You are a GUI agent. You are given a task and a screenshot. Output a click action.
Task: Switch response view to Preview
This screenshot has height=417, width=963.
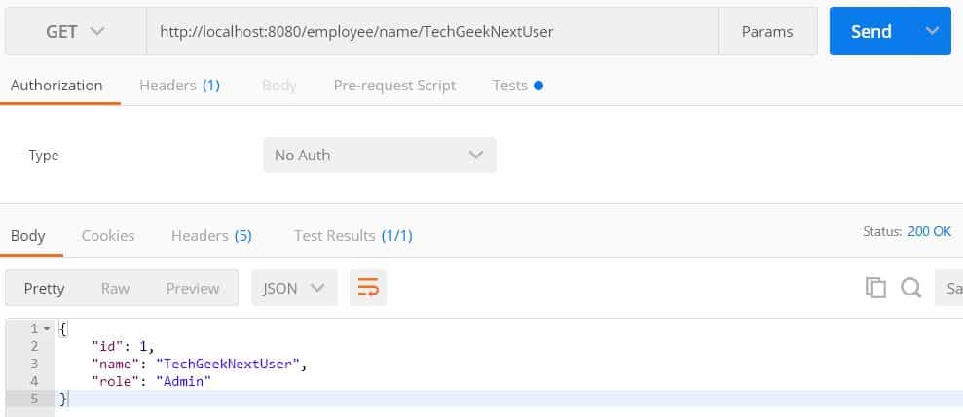coord(193,289)
